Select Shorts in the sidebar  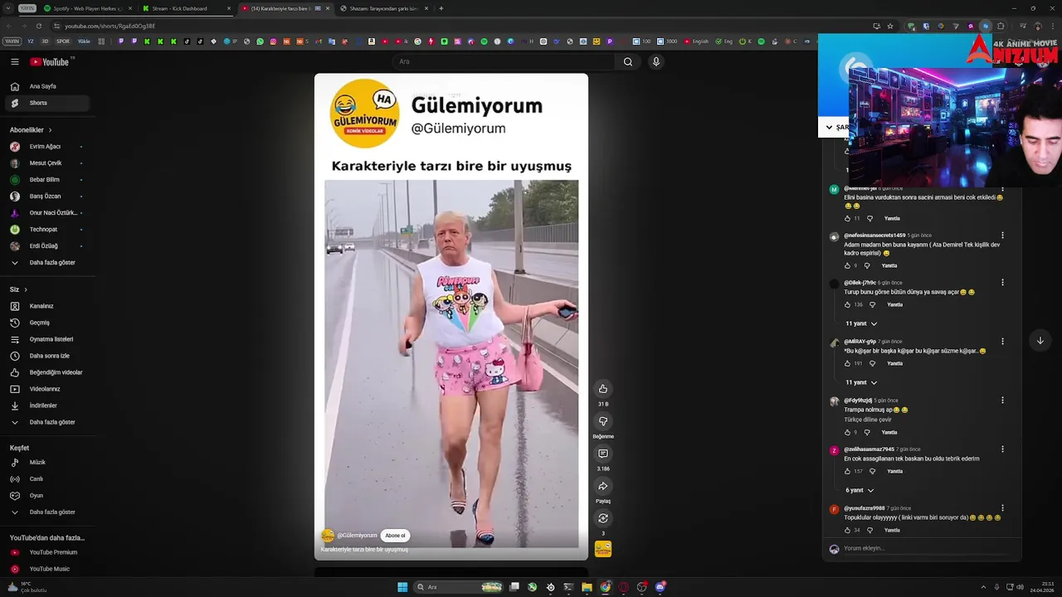[48, 103]
